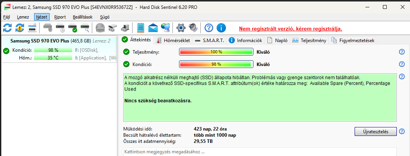Click the green check beside Teljesítmény label
The width and height of the screenshot is (410, 156).
[x=126, y=52]
